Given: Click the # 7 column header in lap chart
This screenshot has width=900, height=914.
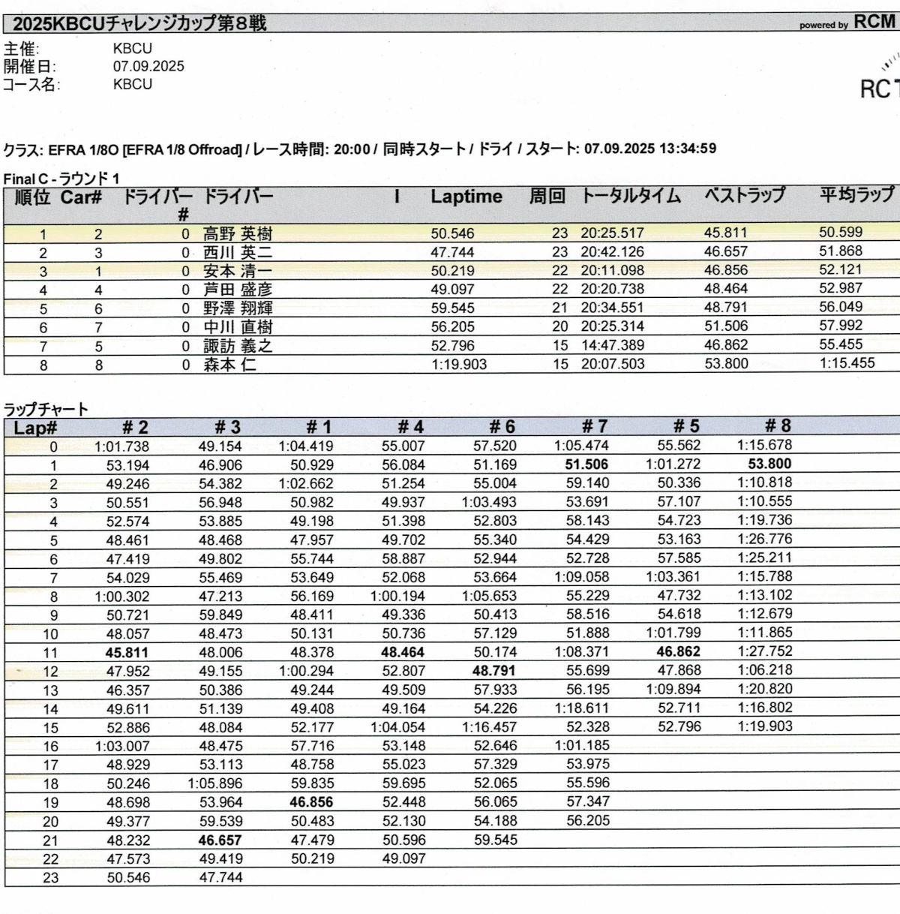Looking at the screenshot, I should click(595, 427).
